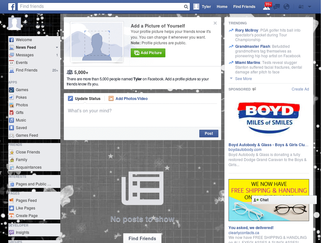Click the Saved bookmark icon

point(11,128)
